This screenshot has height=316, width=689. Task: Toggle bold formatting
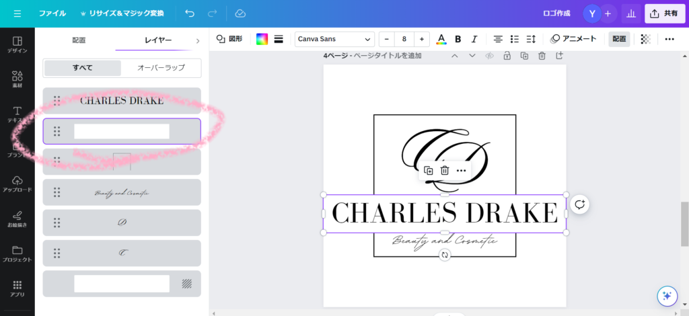pos(458,39)
